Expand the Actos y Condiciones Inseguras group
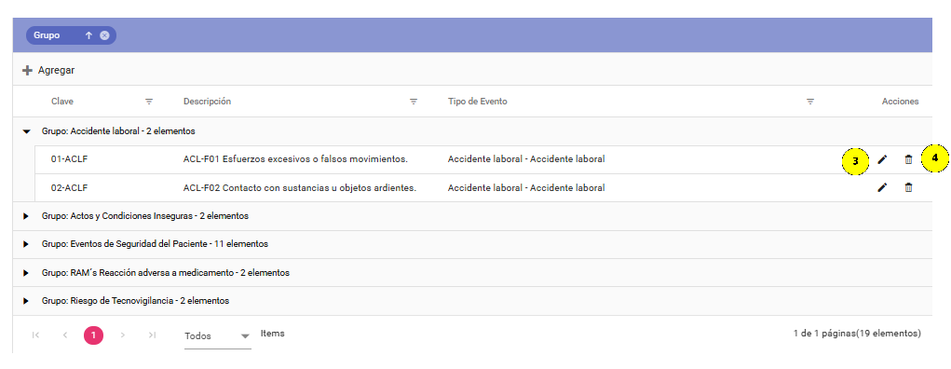 (x=26, y=216)
